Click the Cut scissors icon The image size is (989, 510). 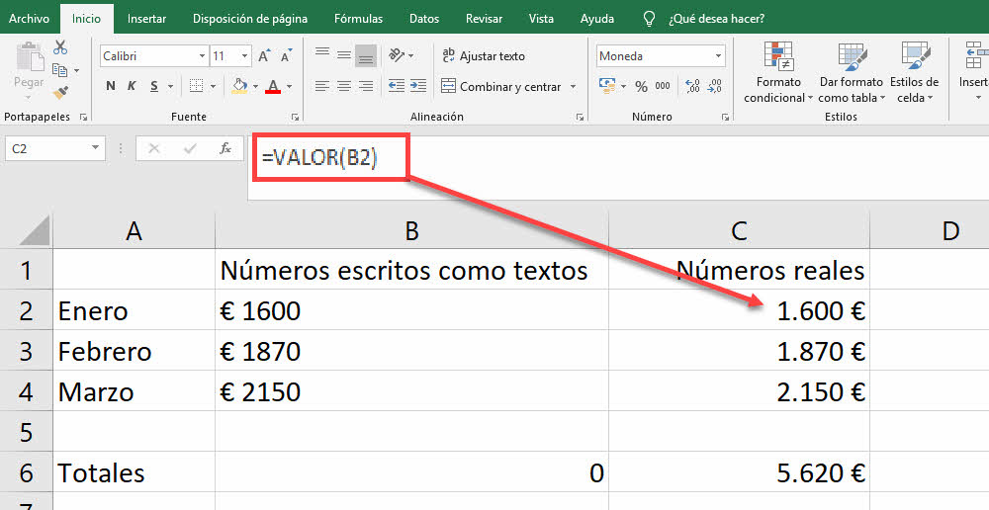pos(60,47)
